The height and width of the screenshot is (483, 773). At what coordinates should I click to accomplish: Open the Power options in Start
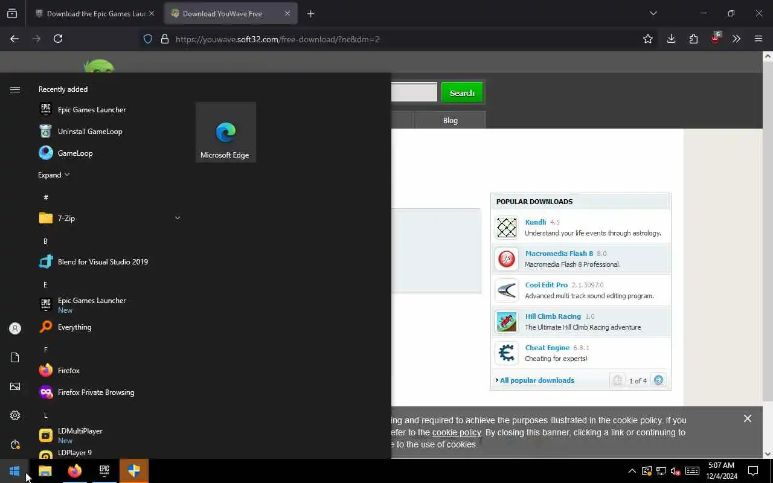coord(15,444)
